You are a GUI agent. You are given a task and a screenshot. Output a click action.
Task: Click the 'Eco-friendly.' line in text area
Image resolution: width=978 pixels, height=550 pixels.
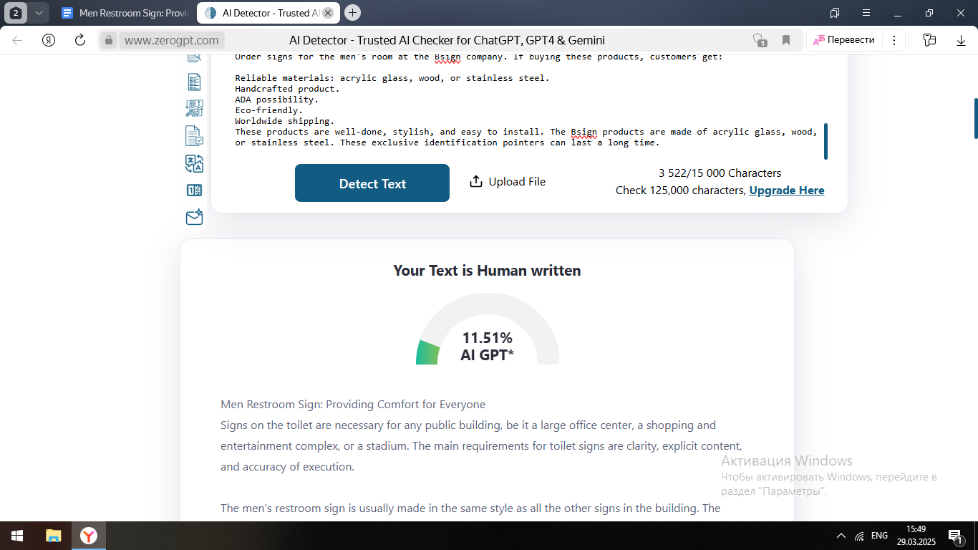click(x=268, y=110)
